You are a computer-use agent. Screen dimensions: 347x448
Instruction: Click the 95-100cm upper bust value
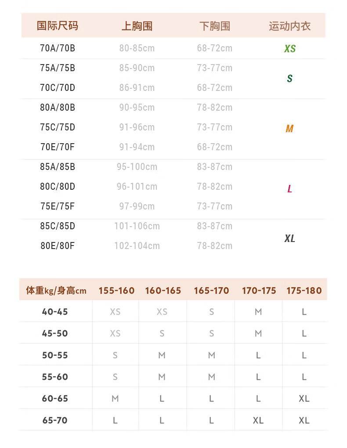[x=137, y=166]
